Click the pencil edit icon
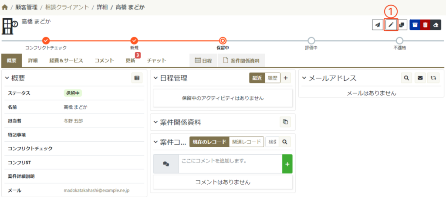Viewport: 446px width, 199px height. [x=391, y=25]
